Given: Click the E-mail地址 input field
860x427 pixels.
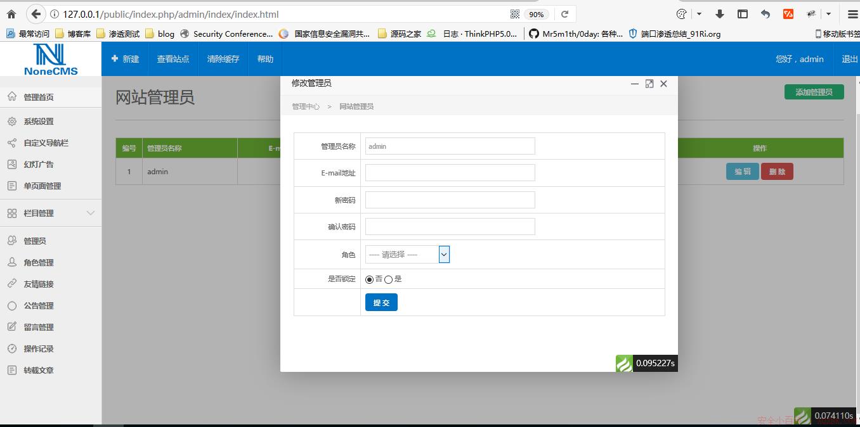Looking at the screenshot, I should click(x=450, y=172).
